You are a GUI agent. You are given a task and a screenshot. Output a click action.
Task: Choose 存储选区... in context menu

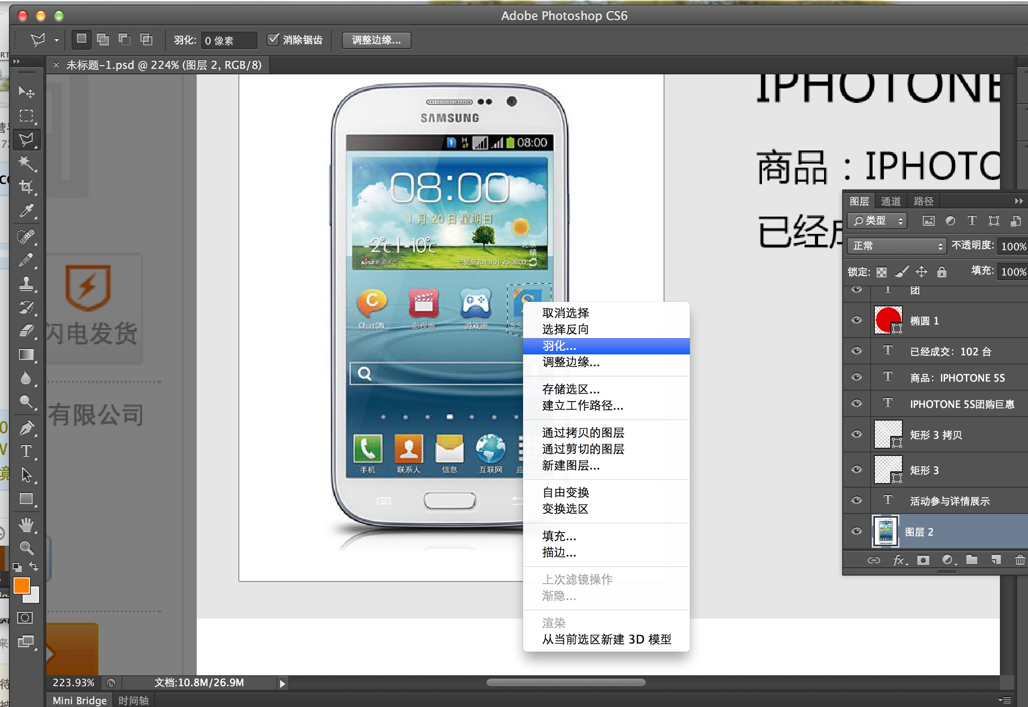(x=606, y=389)
